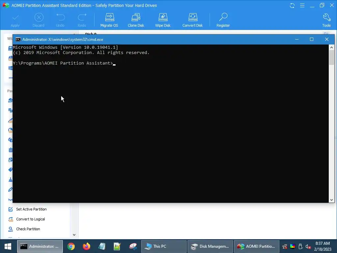Select Set Active Partition in the sidebar
This screenshot has width=337, height=253.
coord(31,209)
